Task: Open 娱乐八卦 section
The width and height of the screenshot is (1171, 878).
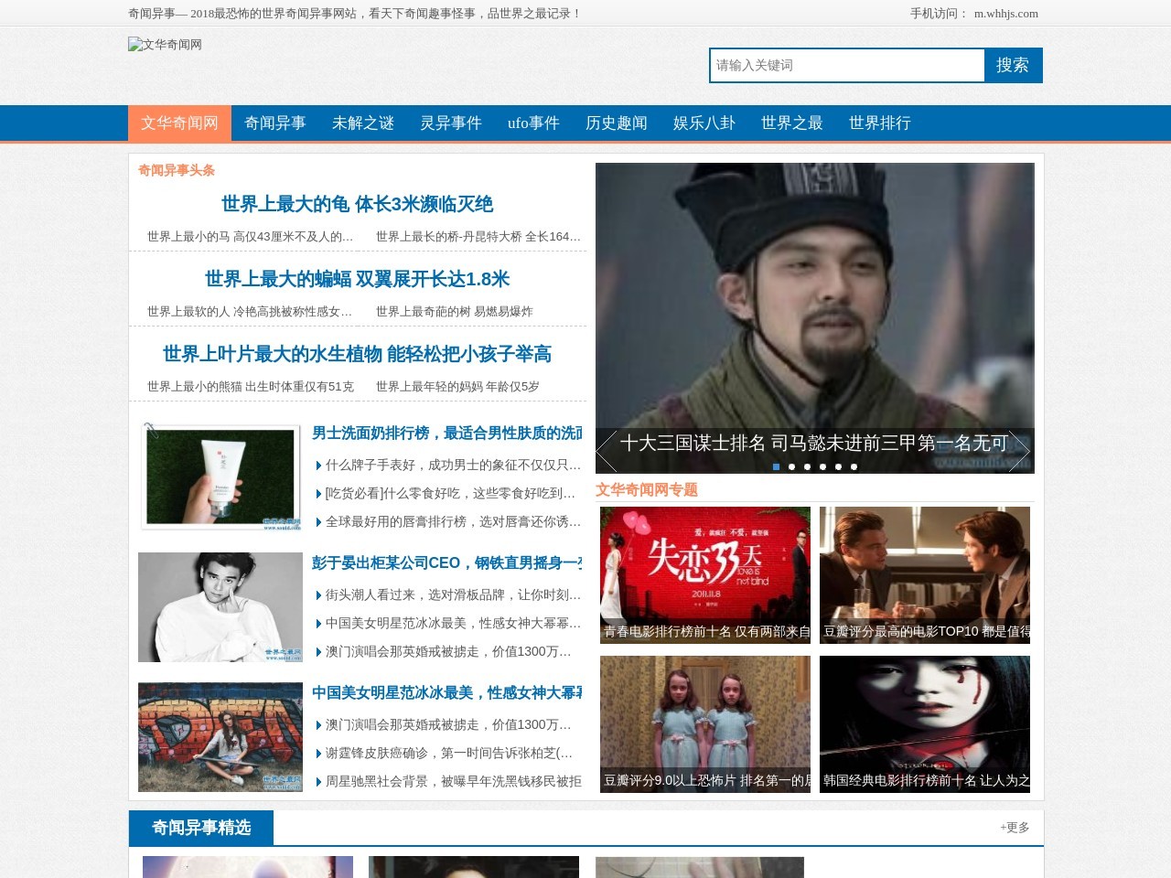Action: 704,123
